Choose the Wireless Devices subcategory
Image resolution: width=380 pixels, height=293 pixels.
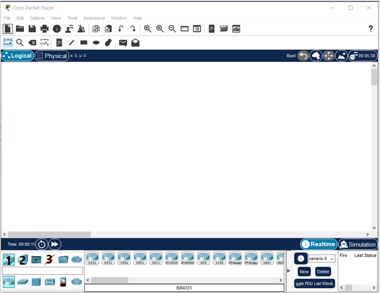(49, 282)
